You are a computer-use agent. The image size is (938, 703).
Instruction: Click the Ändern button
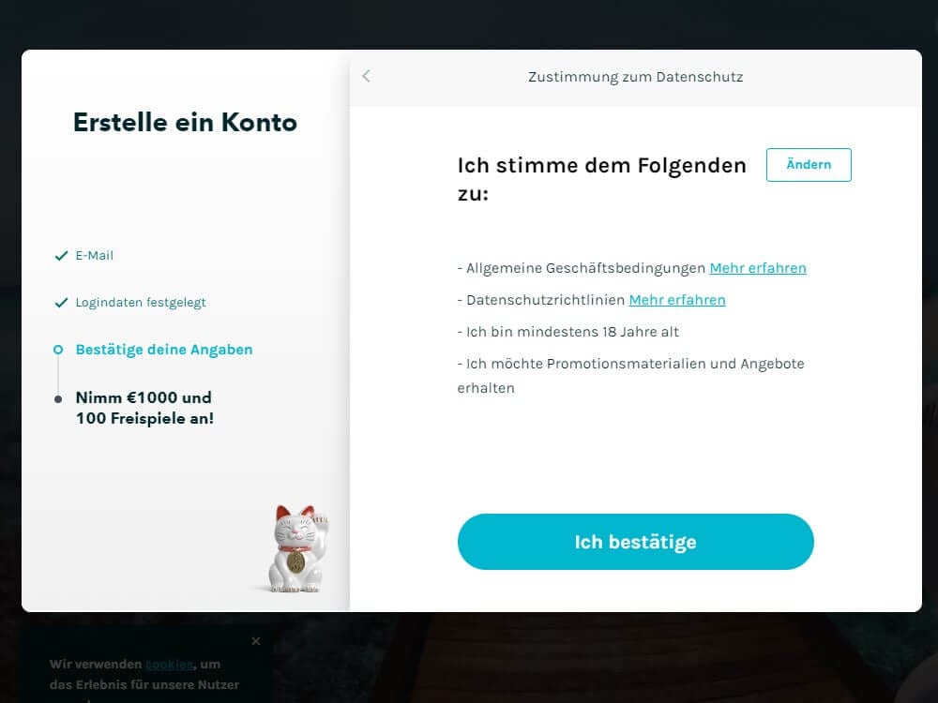coord(809,164)
